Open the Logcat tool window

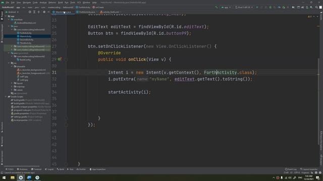49,169
